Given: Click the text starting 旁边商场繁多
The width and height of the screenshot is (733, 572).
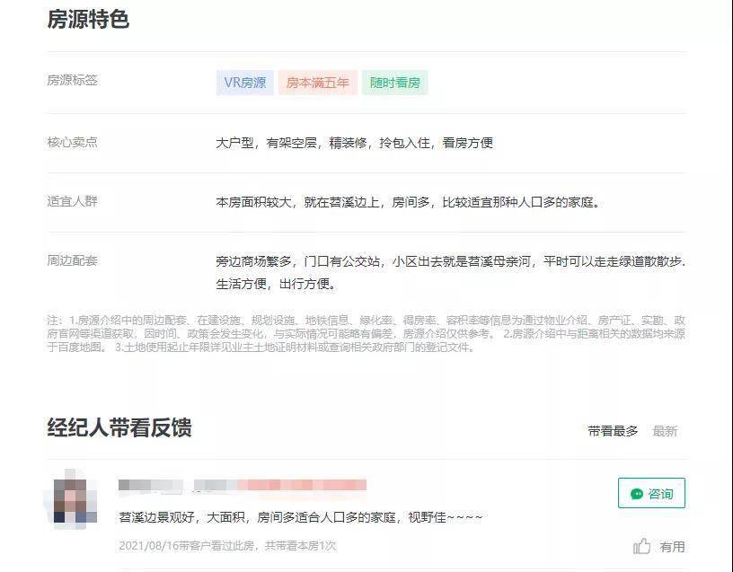Looking at the screenshot, I should [451, 261].
